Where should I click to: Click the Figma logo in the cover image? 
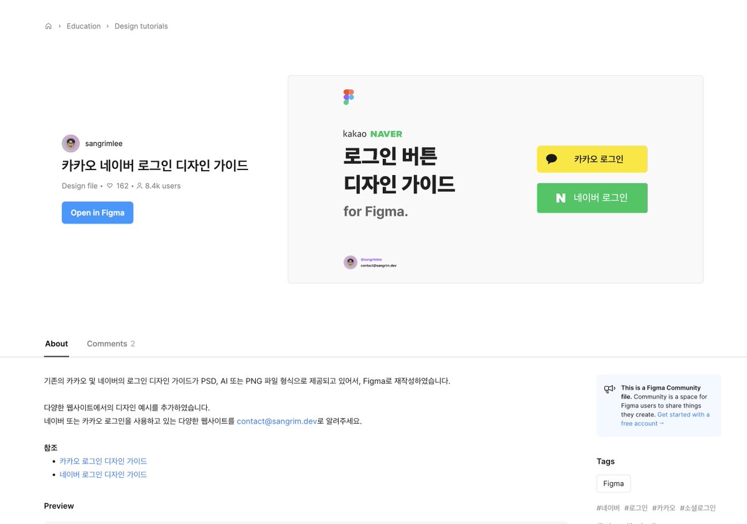349,97
